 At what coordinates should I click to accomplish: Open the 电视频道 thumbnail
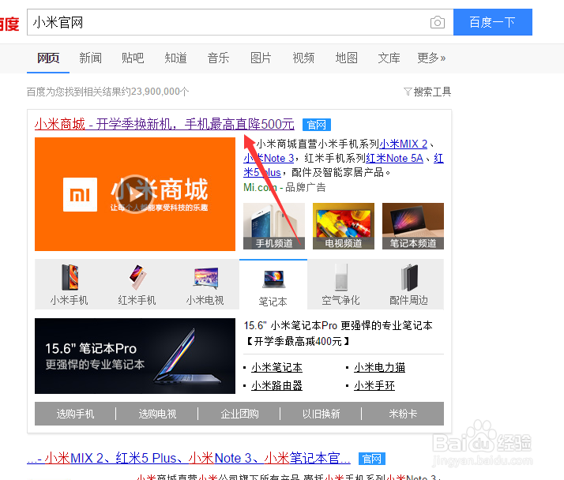click(344, 226)
